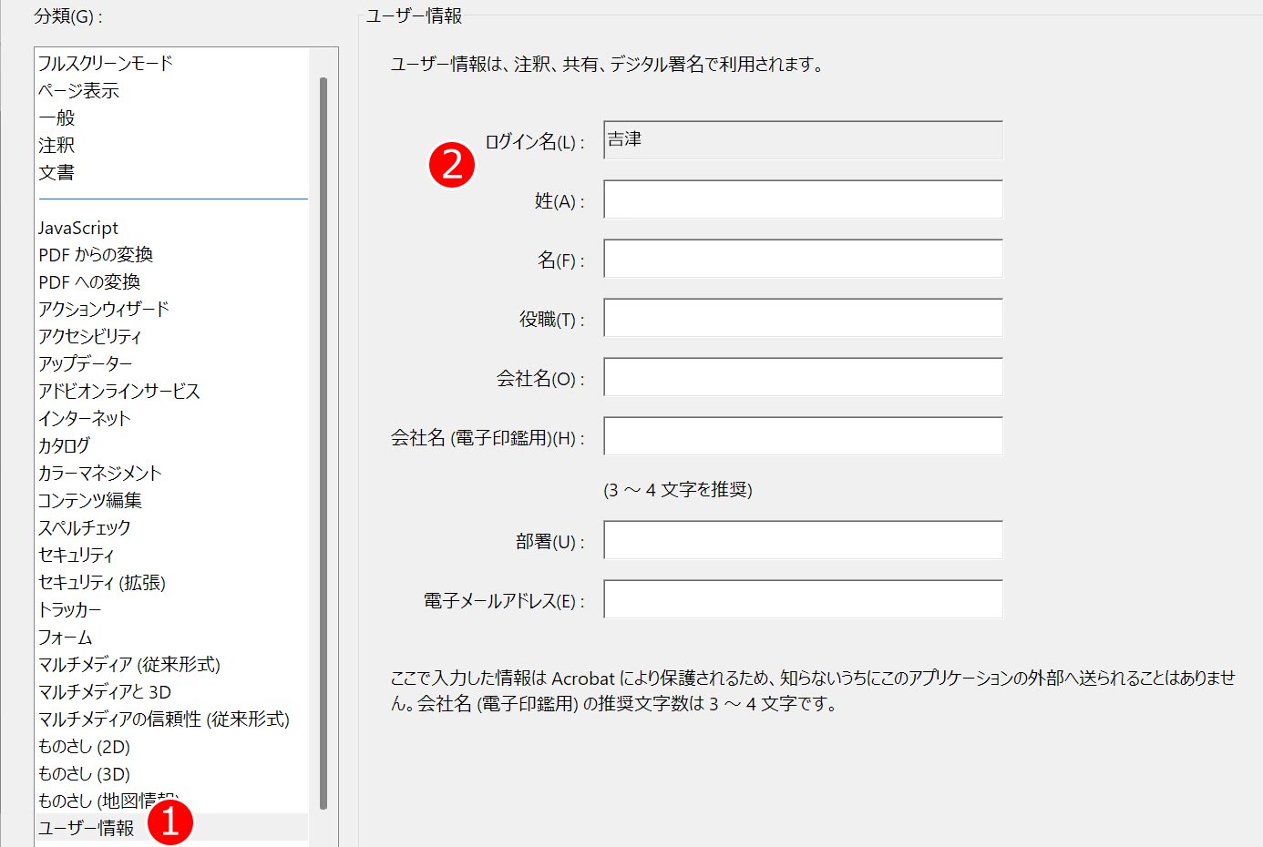
Task: Click the 姓 input field
Action: click(x=802, y=200)
